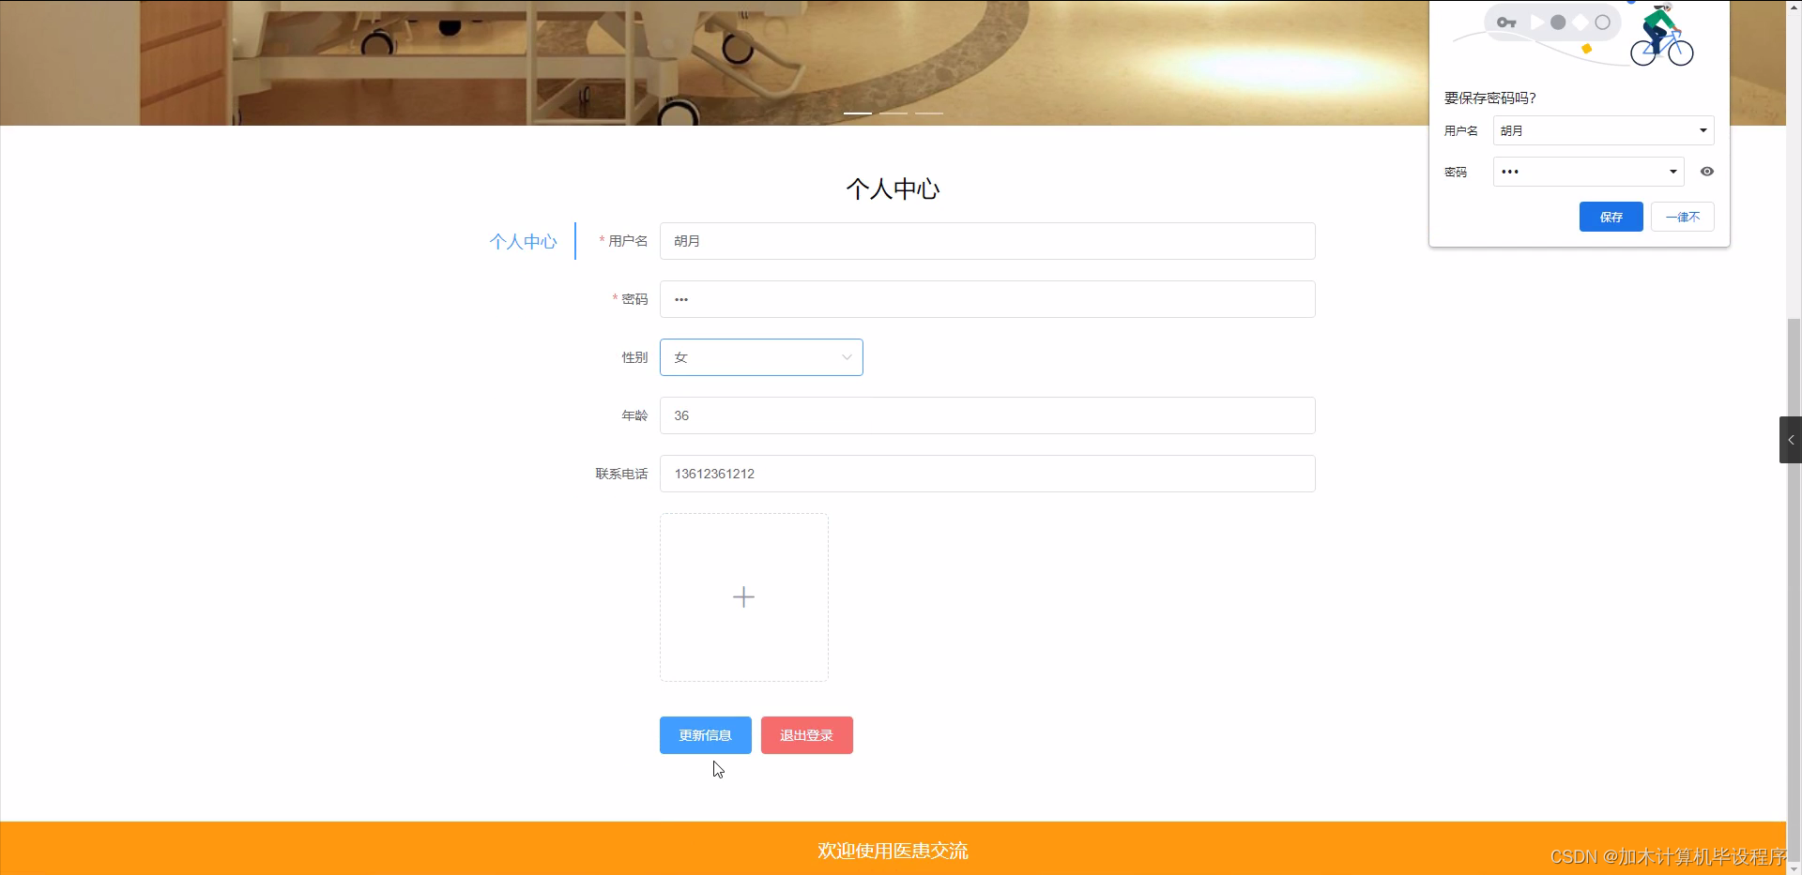Click the 联系电话 input field
The width and height of the screenshot is (1802, 875).
987,474
